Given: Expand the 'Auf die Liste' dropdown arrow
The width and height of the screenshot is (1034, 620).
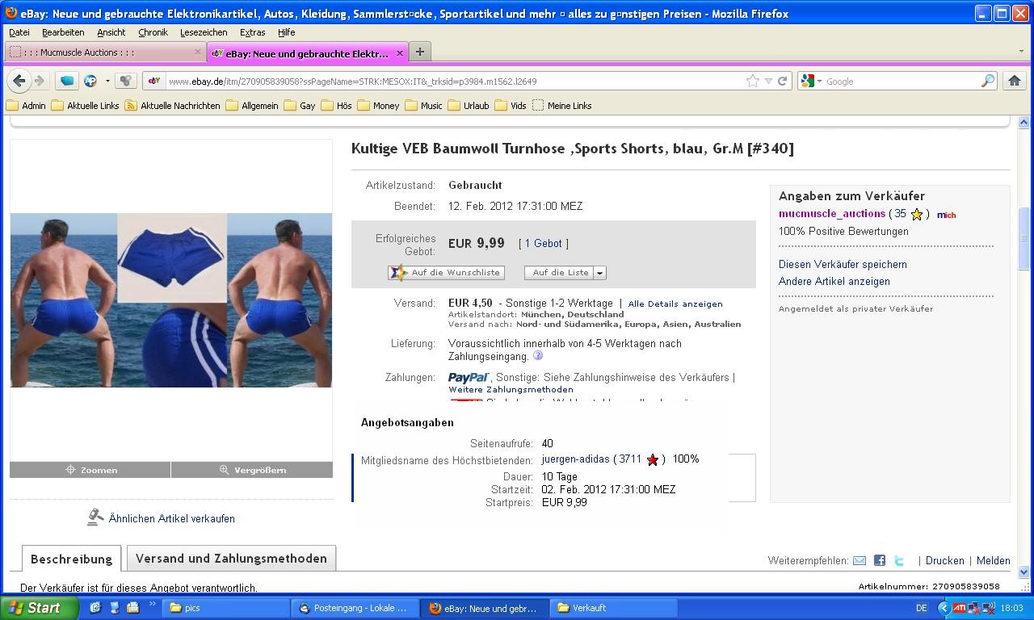Looking at the screenshot, I should (599, 273).
